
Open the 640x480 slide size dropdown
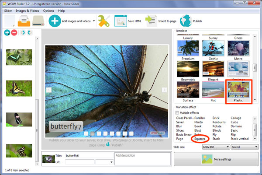click(x=216, y=147)
